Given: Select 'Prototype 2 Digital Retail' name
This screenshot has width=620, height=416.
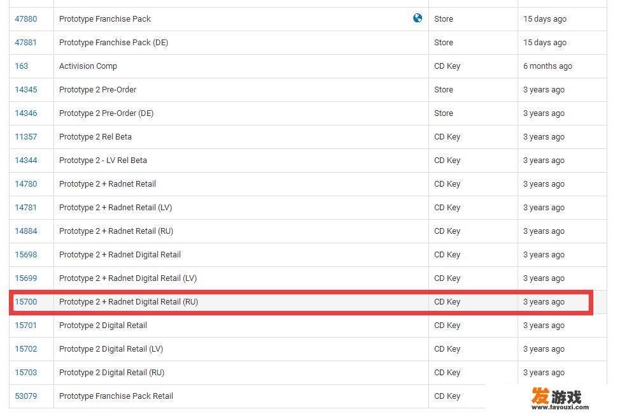Looking at the screenshot, I should click(103, 326).
